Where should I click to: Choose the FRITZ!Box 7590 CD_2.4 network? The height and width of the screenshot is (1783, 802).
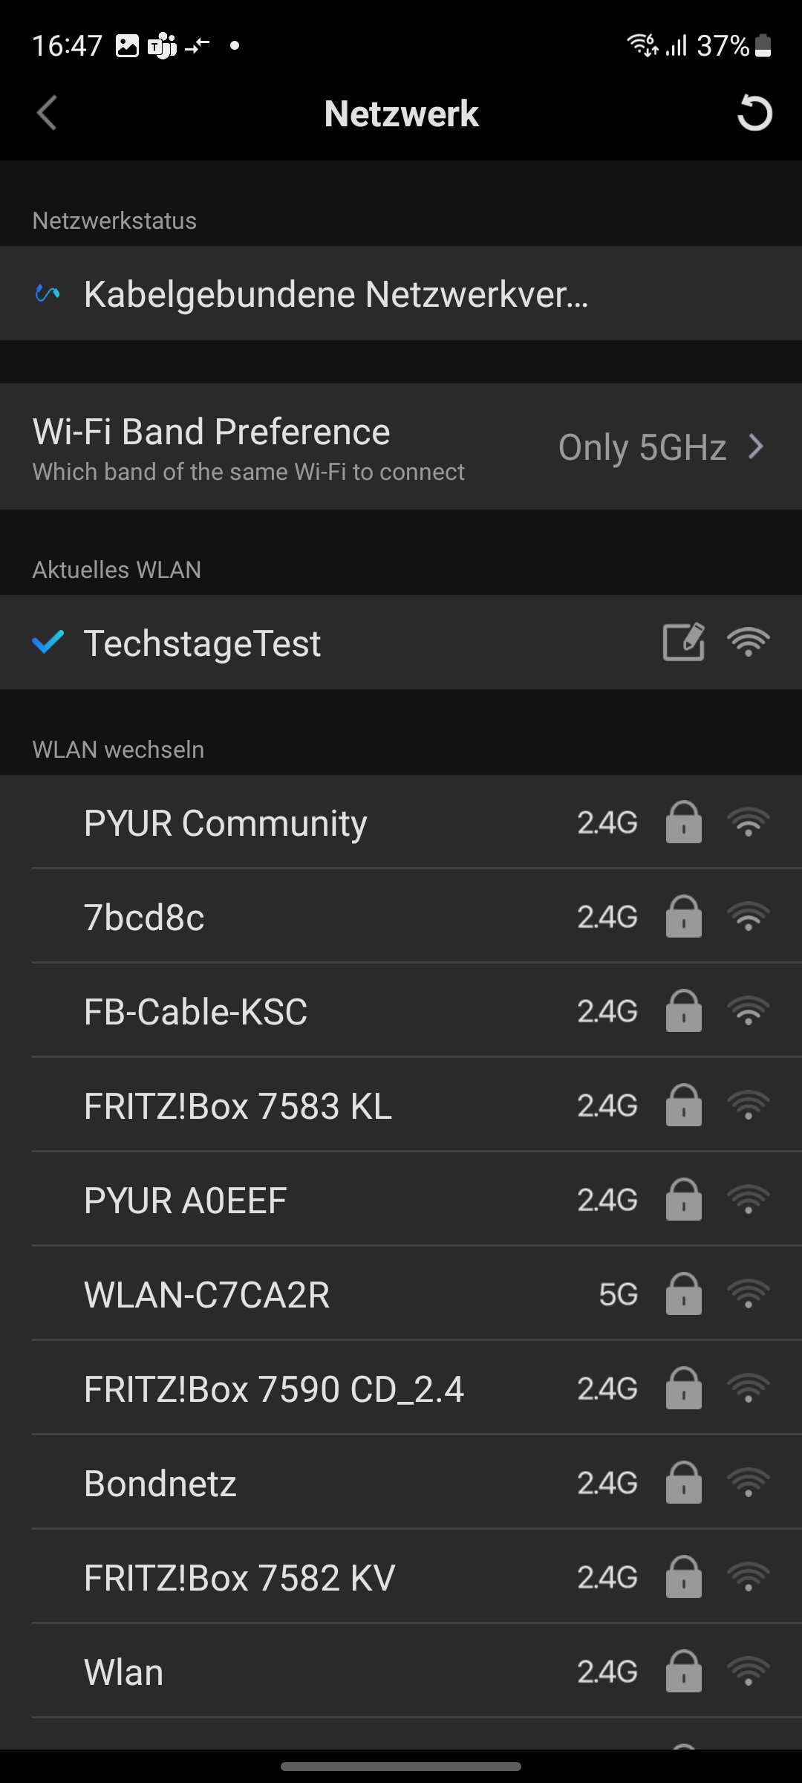pos(274,1389)
